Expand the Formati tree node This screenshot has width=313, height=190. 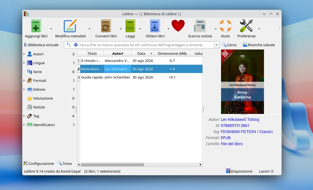pyautogui.click(x=24, y=80)
